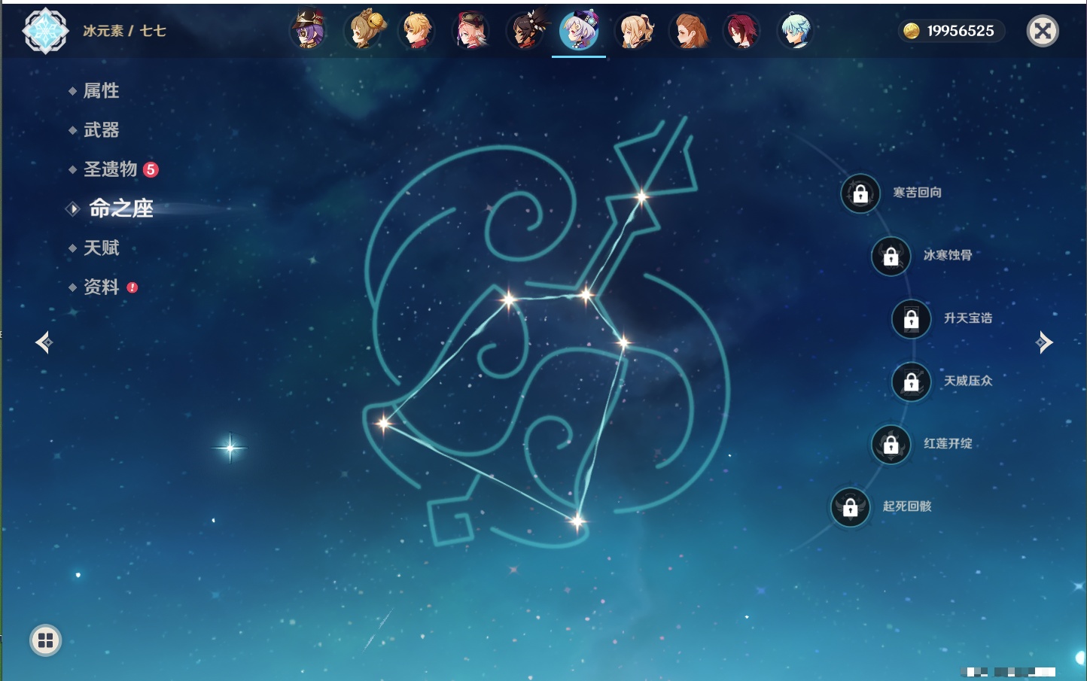Open the 资料 profile menu
The image size is (1087, 681).
[101, 287]
